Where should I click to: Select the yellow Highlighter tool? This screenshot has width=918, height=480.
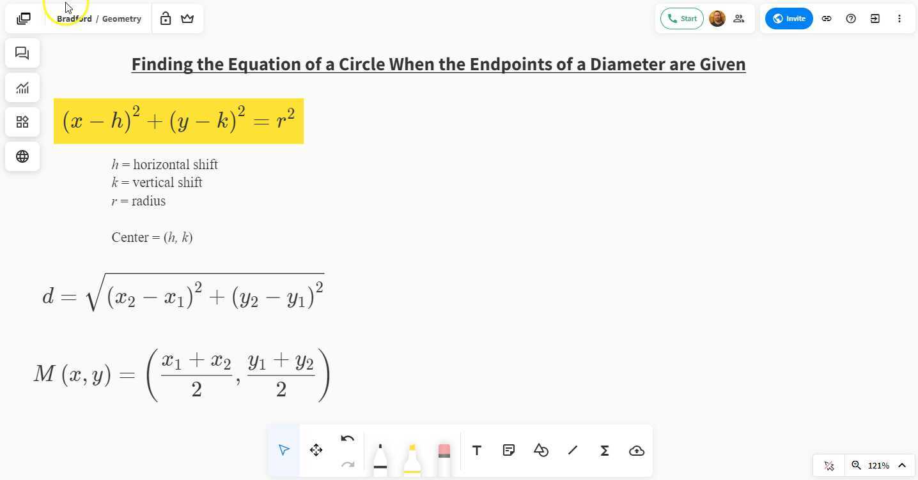pos(412,453)
